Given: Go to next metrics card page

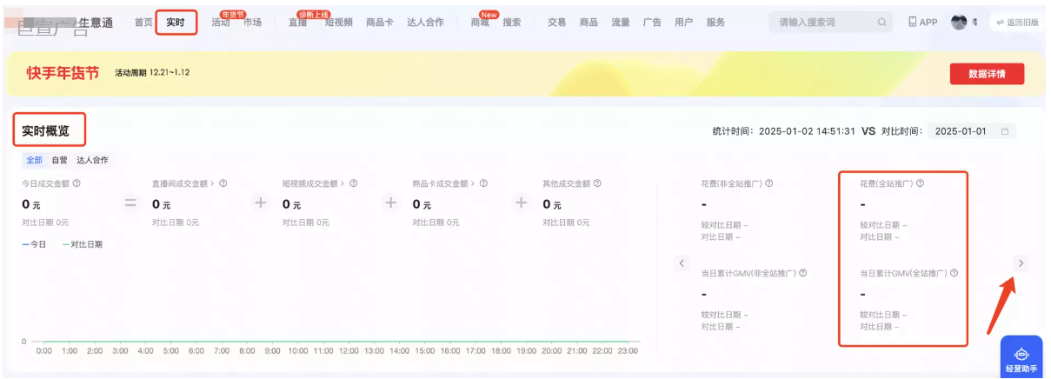Looking at the screenshot, I should click(x=1021, y=263).
